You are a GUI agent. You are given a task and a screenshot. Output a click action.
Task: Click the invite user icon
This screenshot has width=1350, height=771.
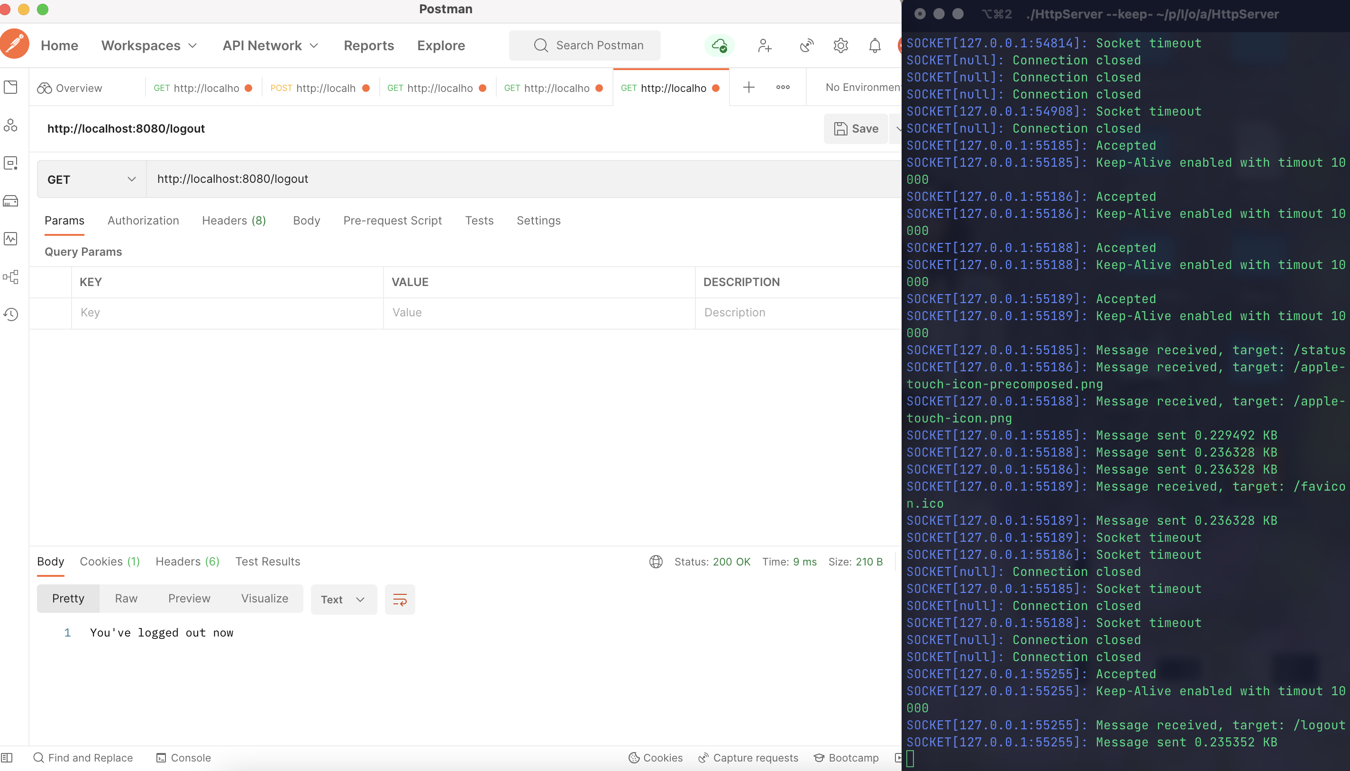(x=764, y=45)
